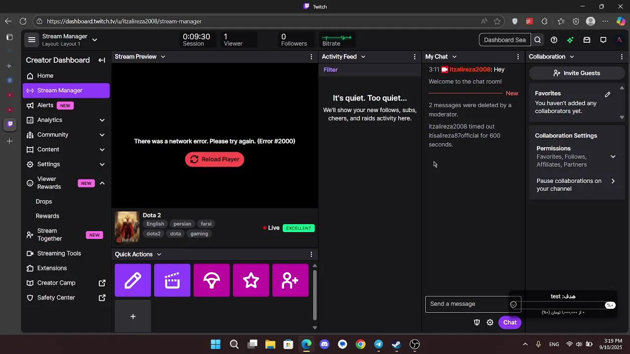This screenshot has width=630, height=354.
Task: Click the clapperboard Clip quick action
Action: (172, 280)
